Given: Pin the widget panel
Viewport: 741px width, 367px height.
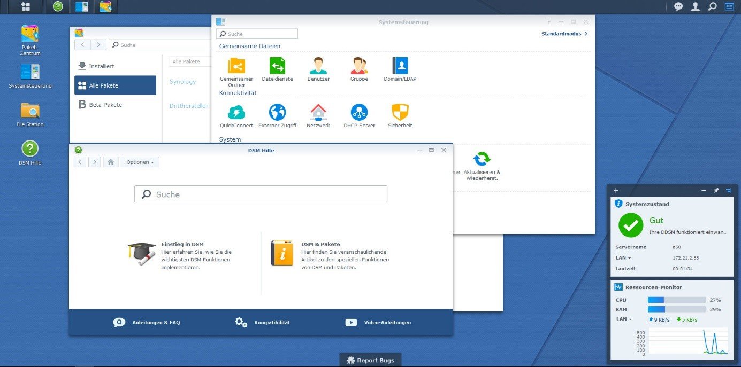Looking at the screenshot, I should tap(716, 190).
